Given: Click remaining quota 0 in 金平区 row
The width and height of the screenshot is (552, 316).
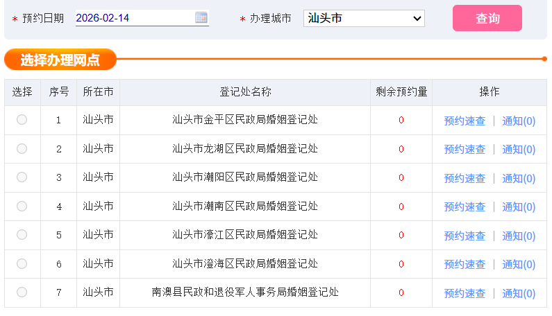Looking at the screenshot, I should pos(401,120).
